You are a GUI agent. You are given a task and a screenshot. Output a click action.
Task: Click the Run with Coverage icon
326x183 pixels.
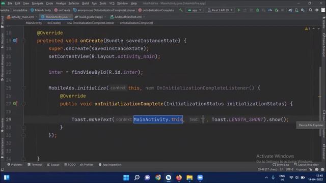(x=264, y=10)
